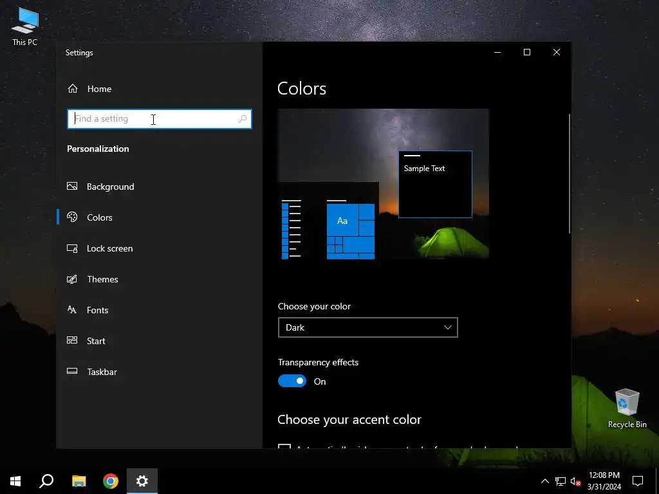Click the Start tiles icon in sidebar

(x=72, y=341)
